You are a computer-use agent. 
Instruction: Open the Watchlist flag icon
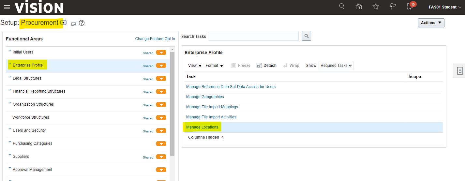[393, 7]
